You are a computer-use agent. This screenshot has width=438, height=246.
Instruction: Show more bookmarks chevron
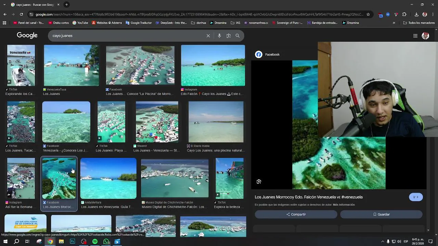(x=394, y=23)
